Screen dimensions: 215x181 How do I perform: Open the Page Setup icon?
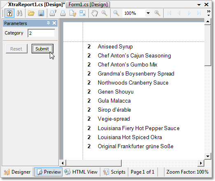pos(73,13)
